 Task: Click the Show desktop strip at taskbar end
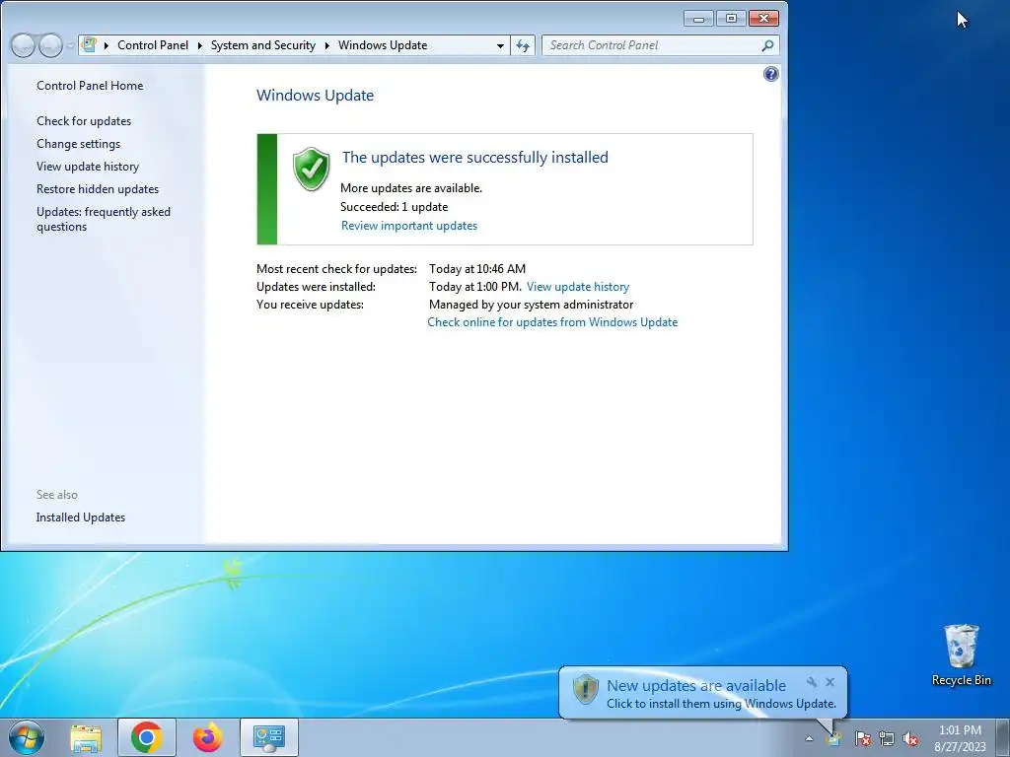(1003, 737)
